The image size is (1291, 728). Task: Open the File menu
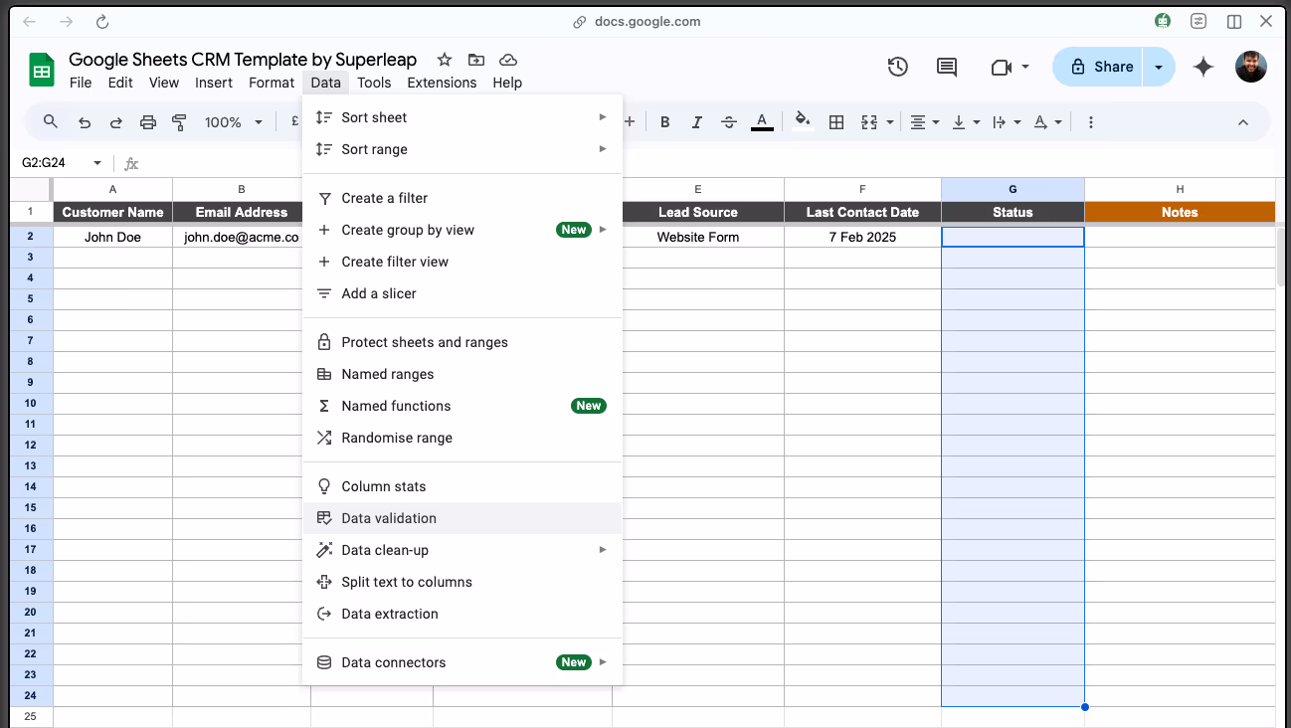(x=81, y=83)
